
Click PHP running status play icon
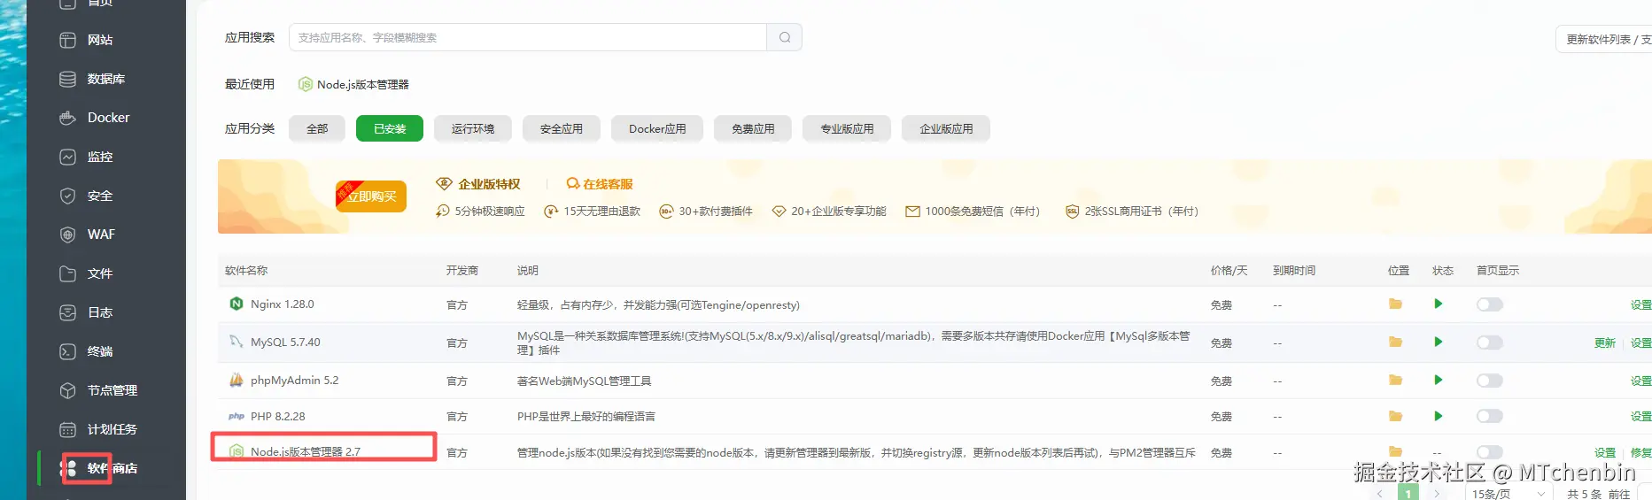1438,416
